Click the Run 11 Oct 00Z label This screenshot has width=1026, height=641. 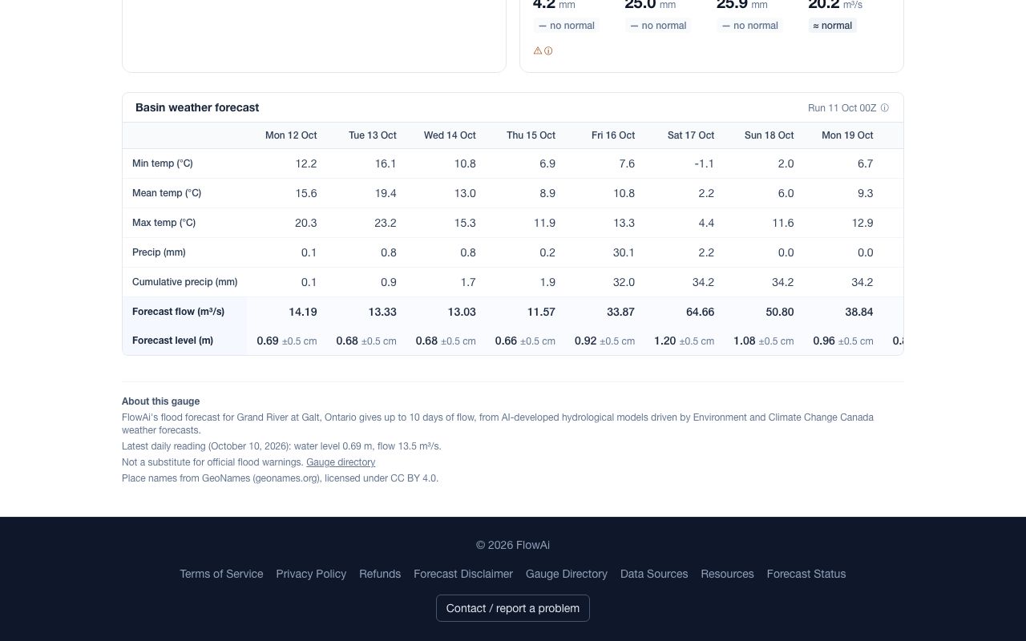click(x=842, y=108)
